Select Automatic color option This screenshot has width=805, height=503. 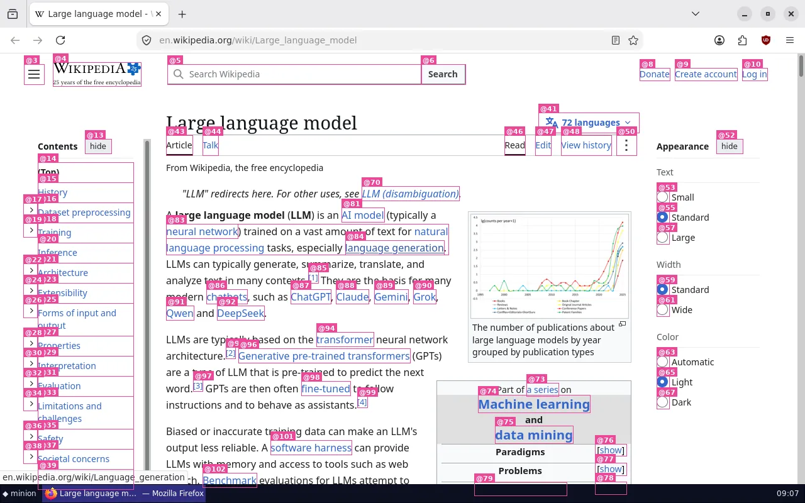tap(662, 362)
